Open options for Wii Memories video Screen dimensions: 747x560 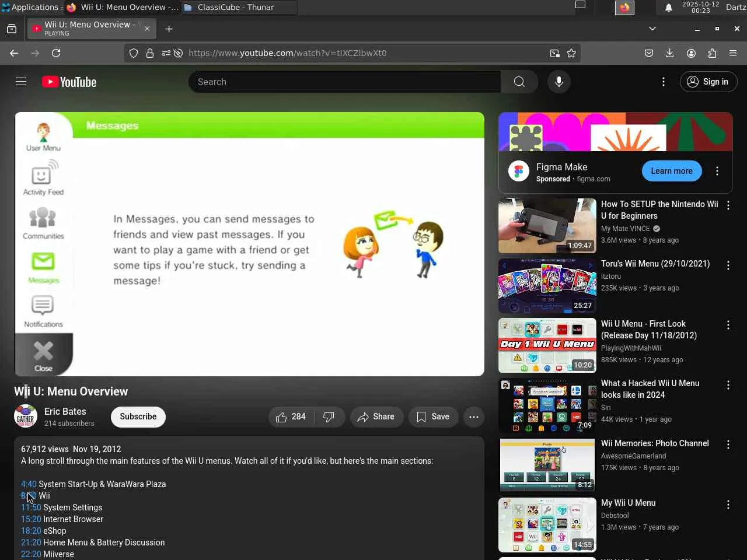728,444
